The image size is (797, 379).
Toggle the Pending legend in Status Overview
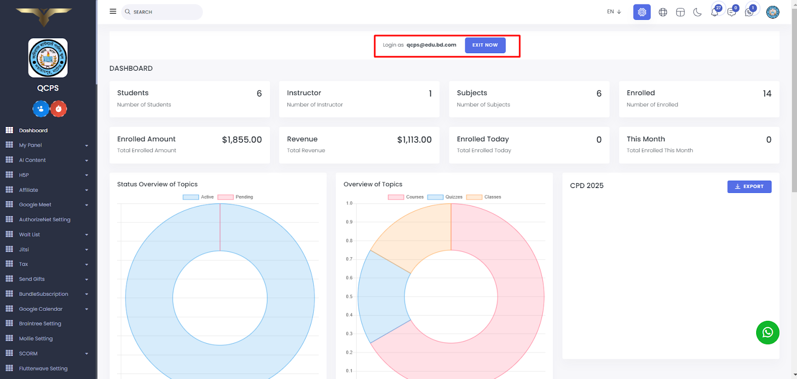point(235,197)
